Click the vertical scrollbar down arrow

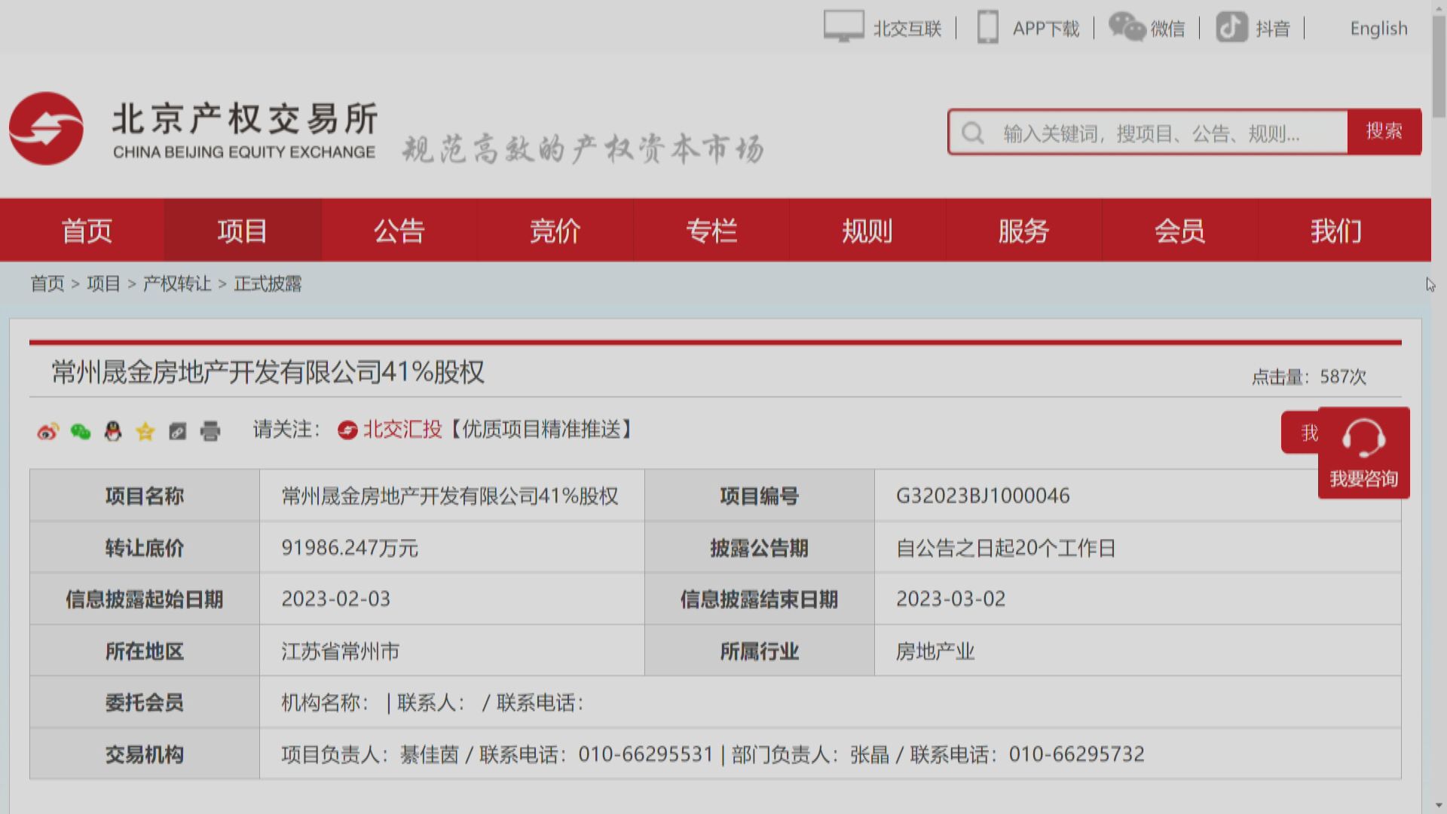click(1439, 806)
